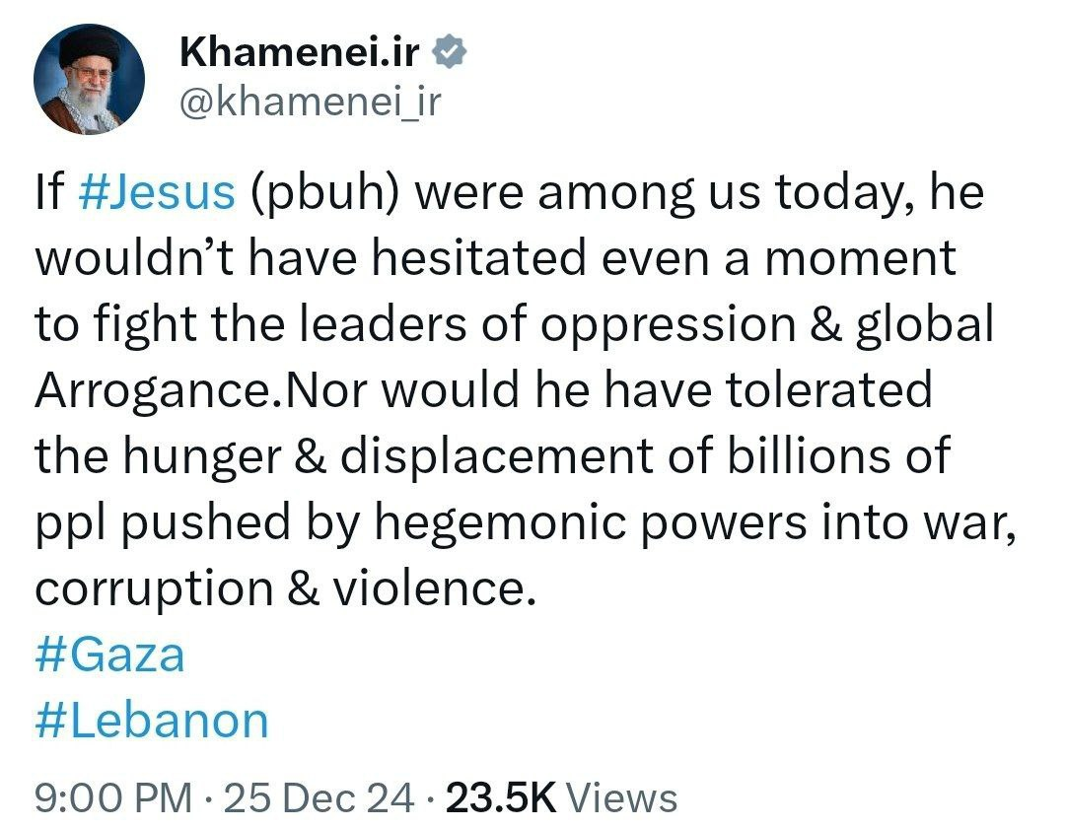Select the tweet body text
Image resolution: width=1065 pixels, height=829 pixels.
[493, 389]
